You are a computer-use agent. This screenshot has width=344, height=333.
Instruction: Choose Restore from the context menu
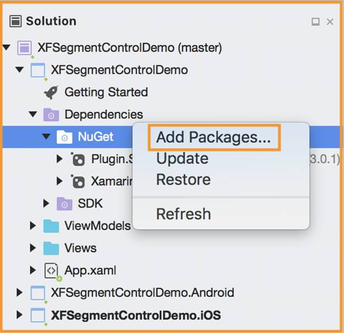[x=183, y=179]
